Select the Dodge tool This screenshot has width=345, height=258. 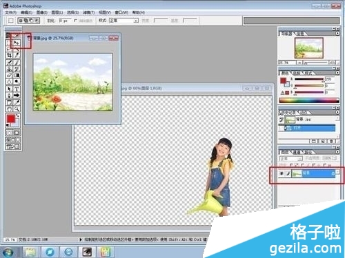(17, 81)
